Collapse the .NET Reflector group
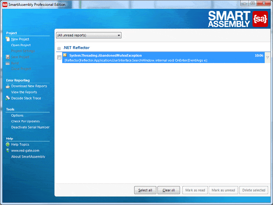 [59, 48]
